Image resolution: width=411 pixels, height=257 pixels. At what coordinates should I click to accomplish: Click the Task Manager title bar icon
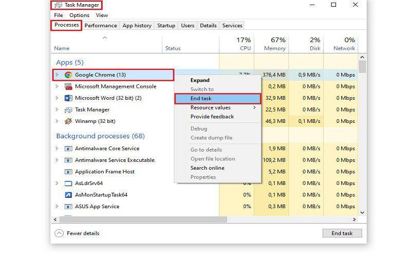click(x=59, y=5)
